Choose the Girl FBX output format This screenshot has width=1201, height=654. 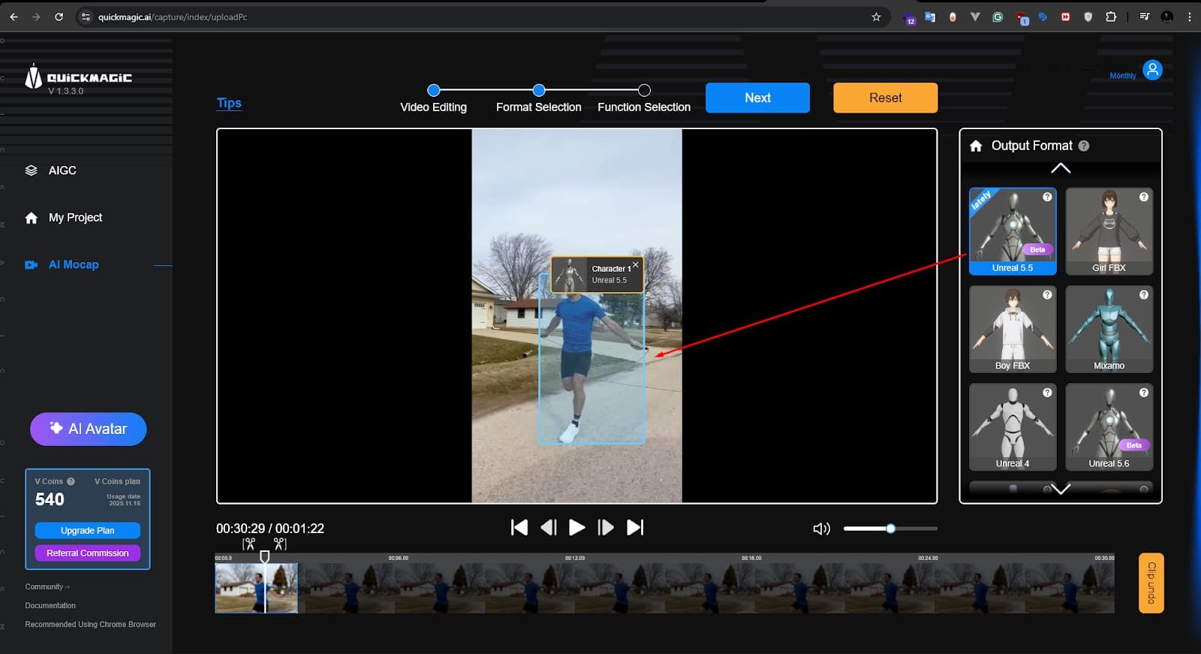point(1109,231)
